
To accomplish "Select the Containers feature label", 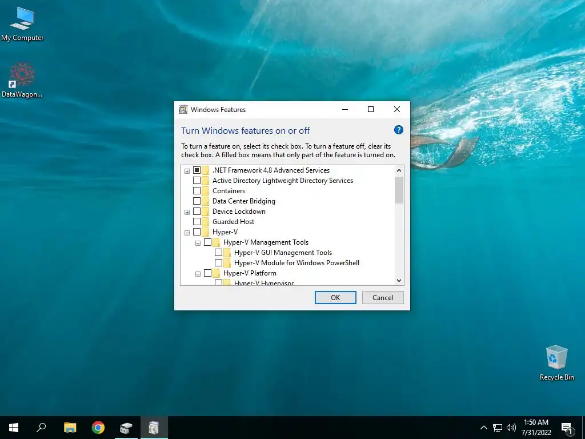I will tap(229, 191).
